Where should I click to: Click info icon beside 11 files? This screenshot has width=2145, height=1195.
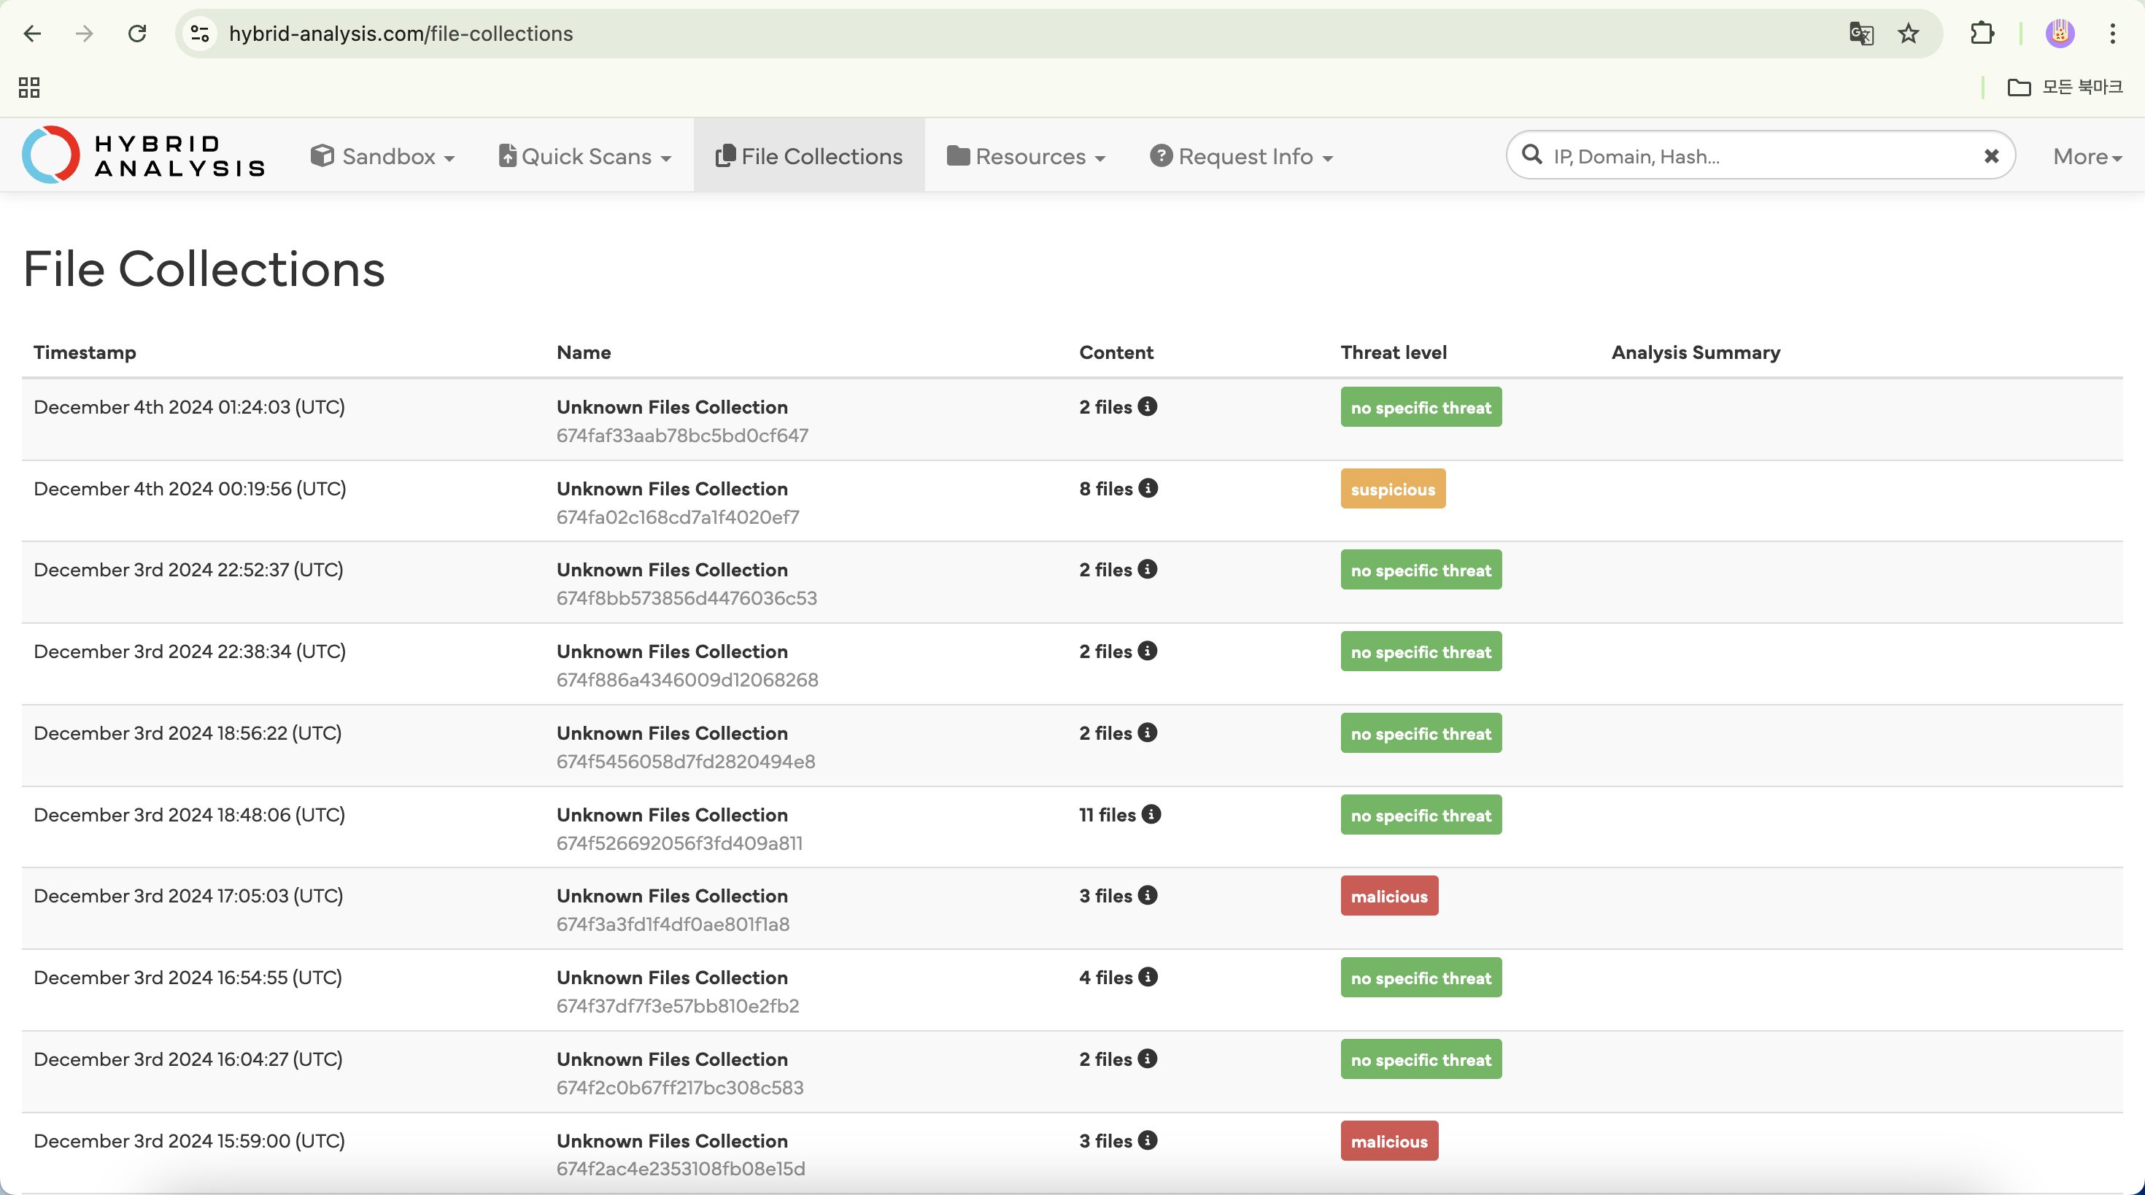pos(1151,814)
